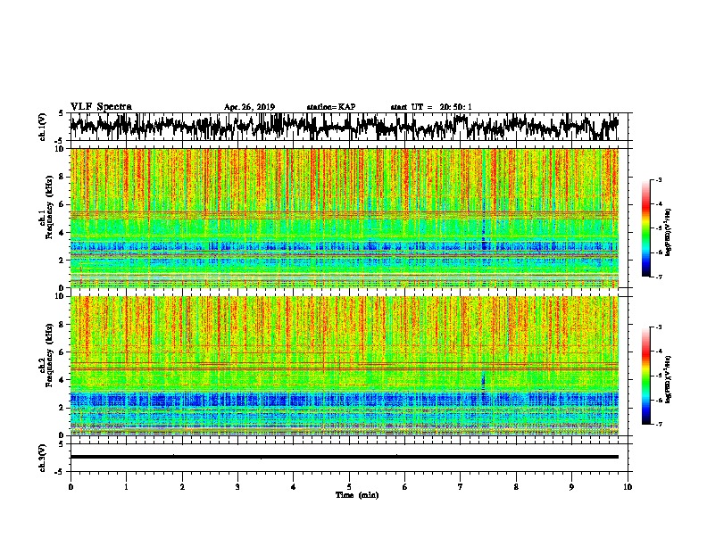
Task: Select the "ch.1(V)" axis label
Action: pos(43,127)
